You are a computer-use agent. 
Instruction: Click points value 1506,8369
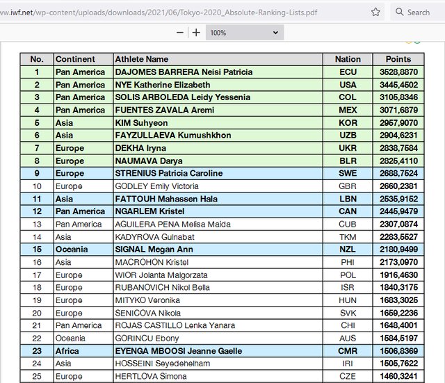pos(398,351)
